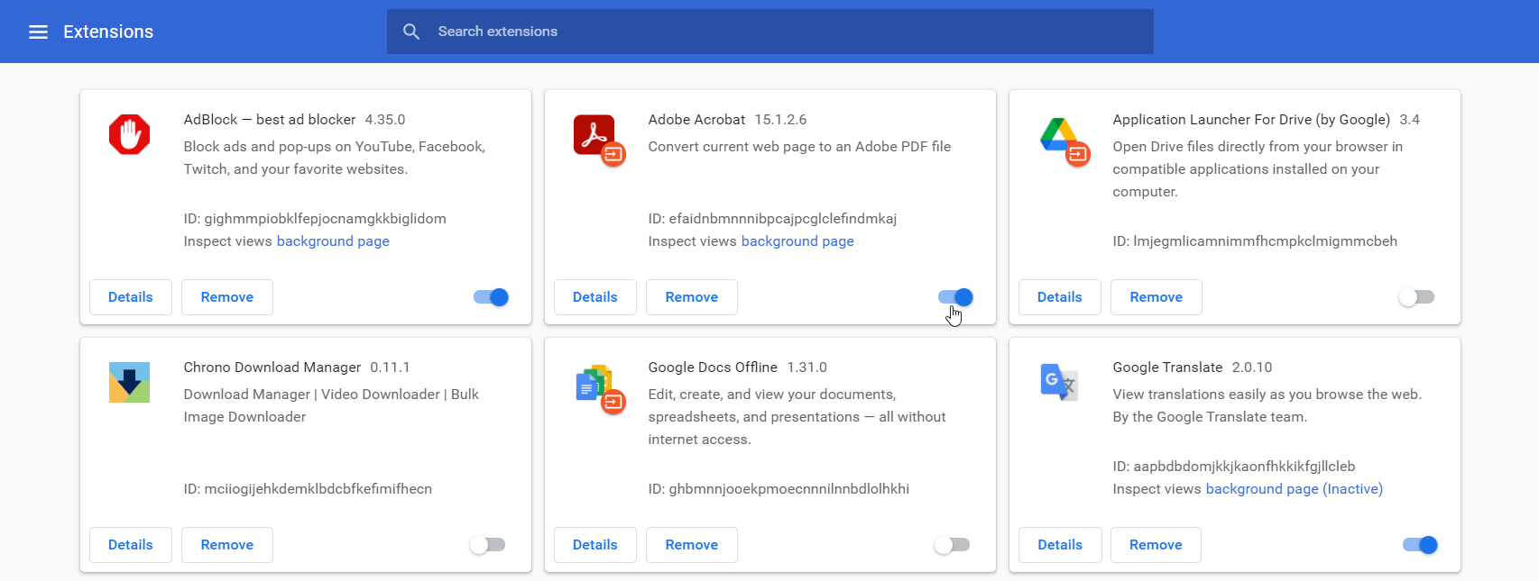Click the AdBlock — best ad blocker title
This screenshot has height=581, width=1539.
click(270, 120)
